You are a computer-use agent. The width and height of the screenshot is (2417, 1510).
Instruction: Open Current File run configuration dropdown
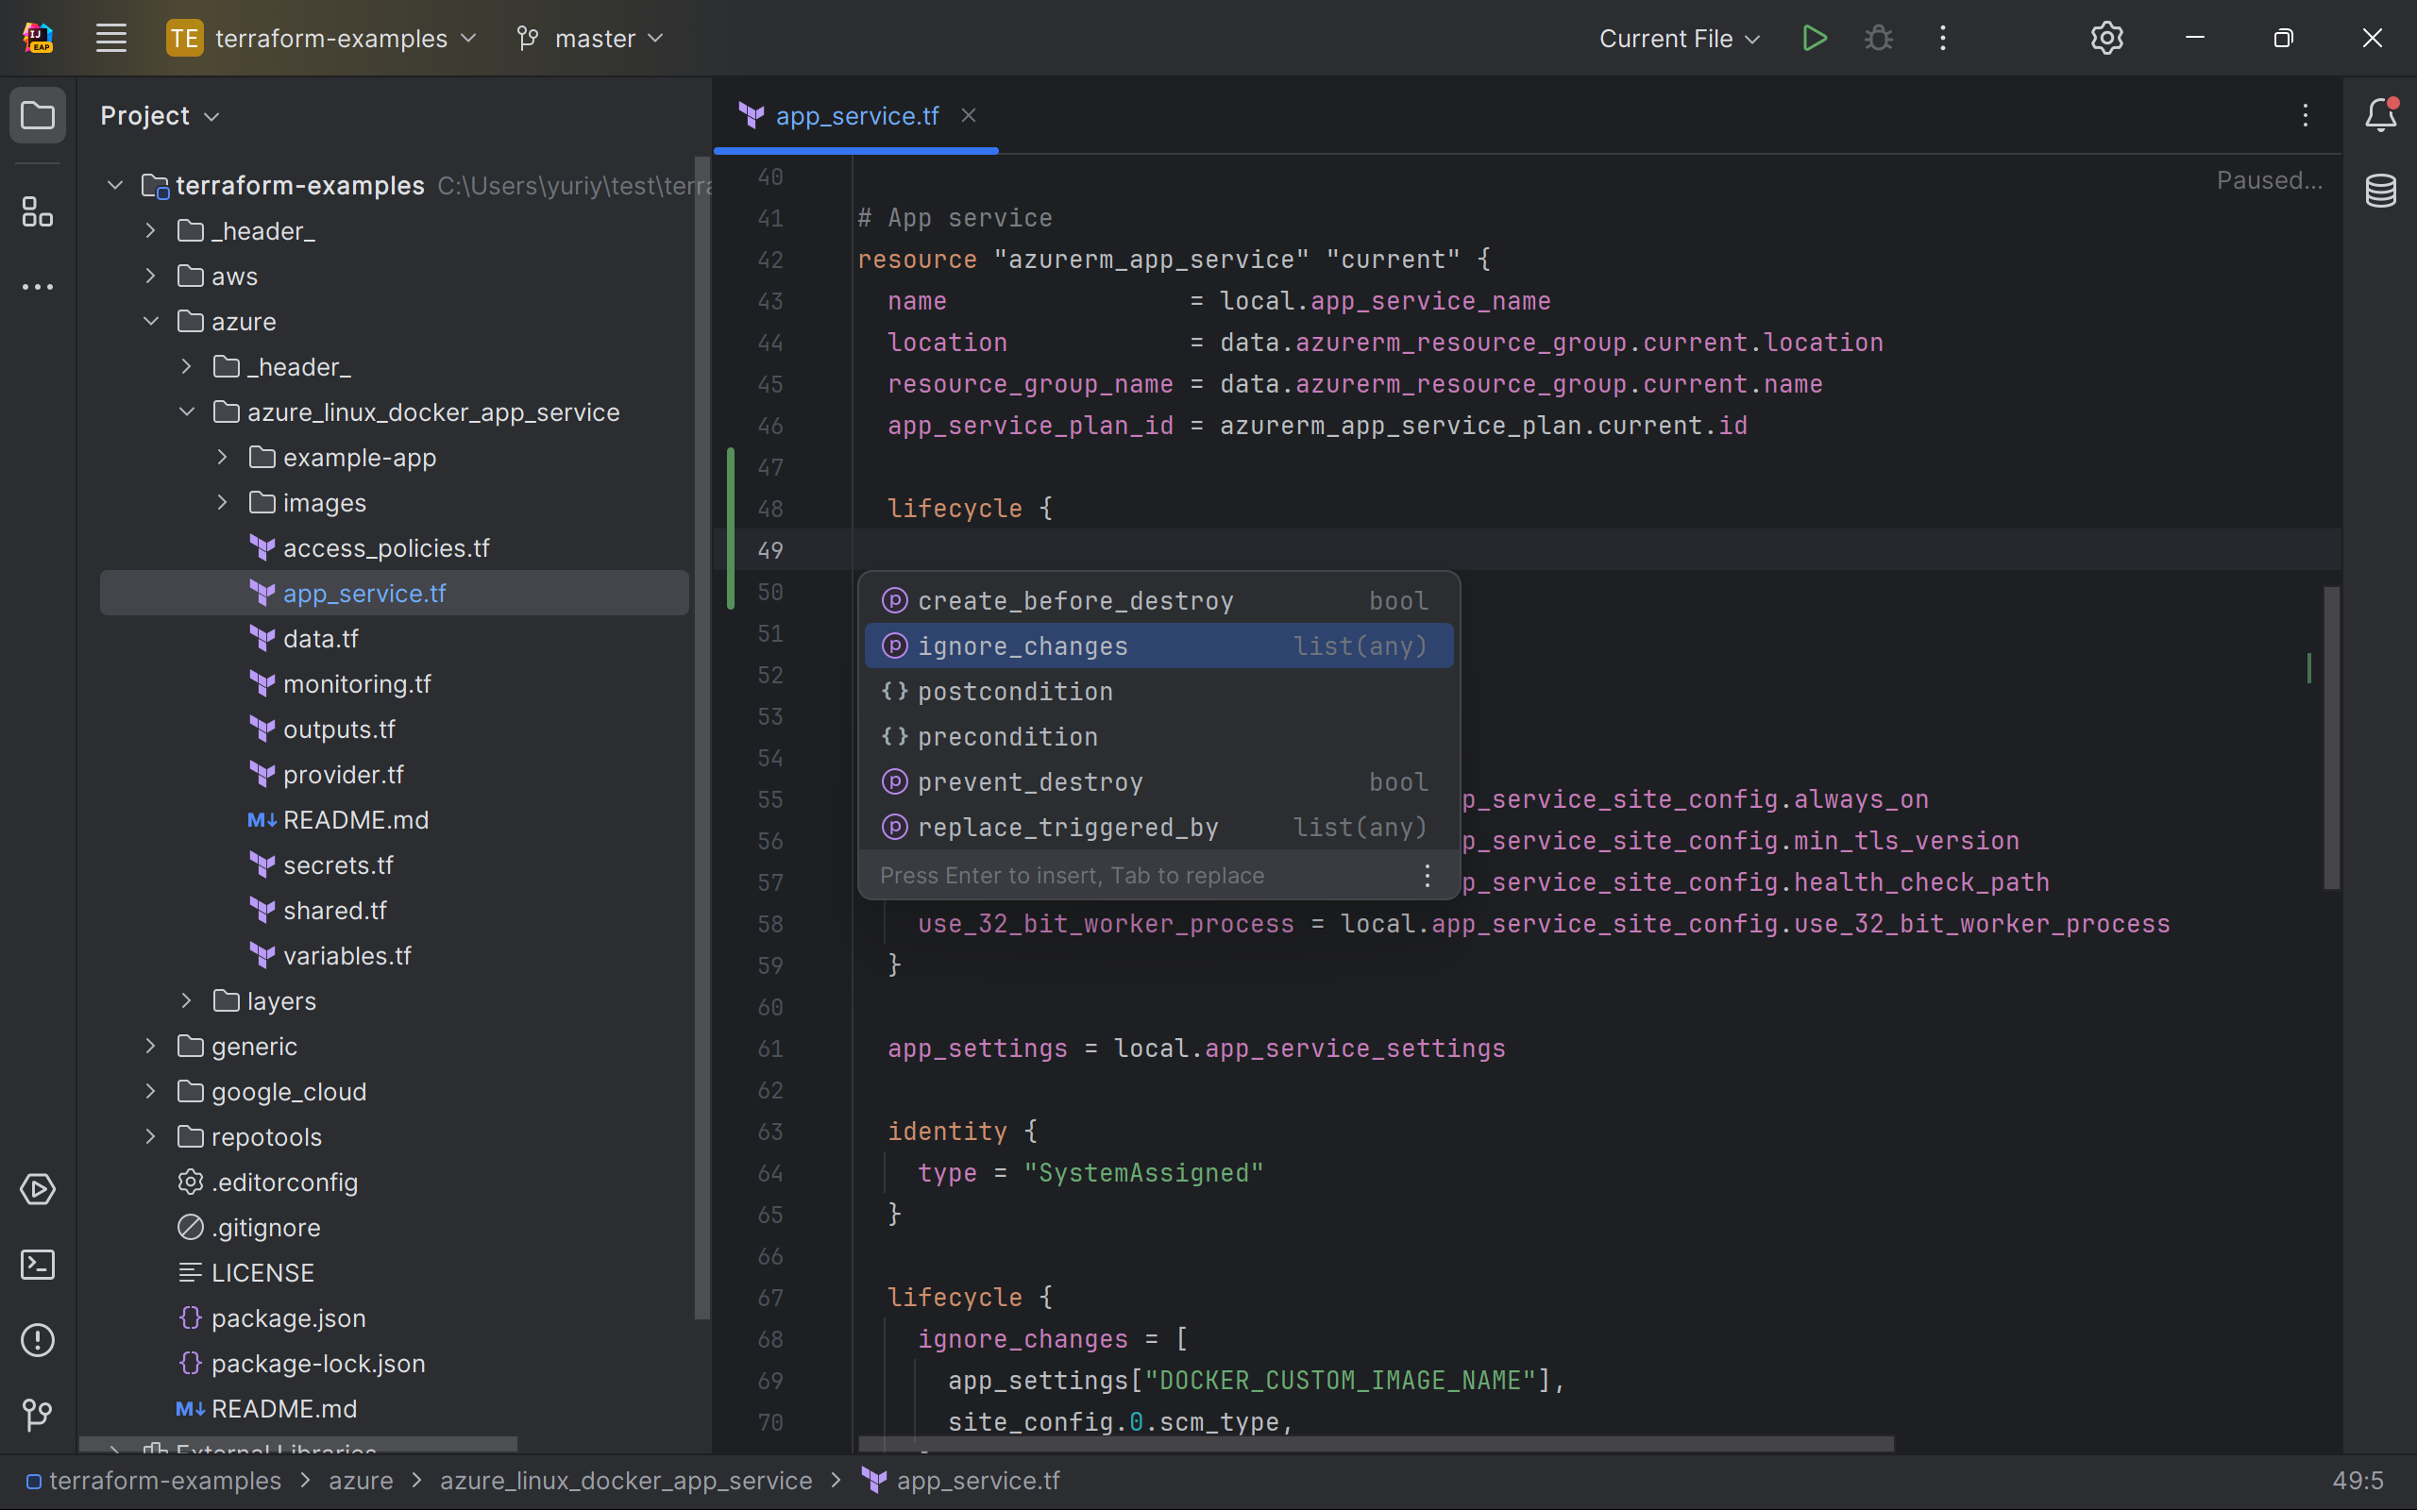point(1679,38)
